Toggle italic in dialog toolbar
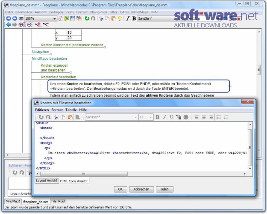267x214 pixels. [x=164, y=117]
